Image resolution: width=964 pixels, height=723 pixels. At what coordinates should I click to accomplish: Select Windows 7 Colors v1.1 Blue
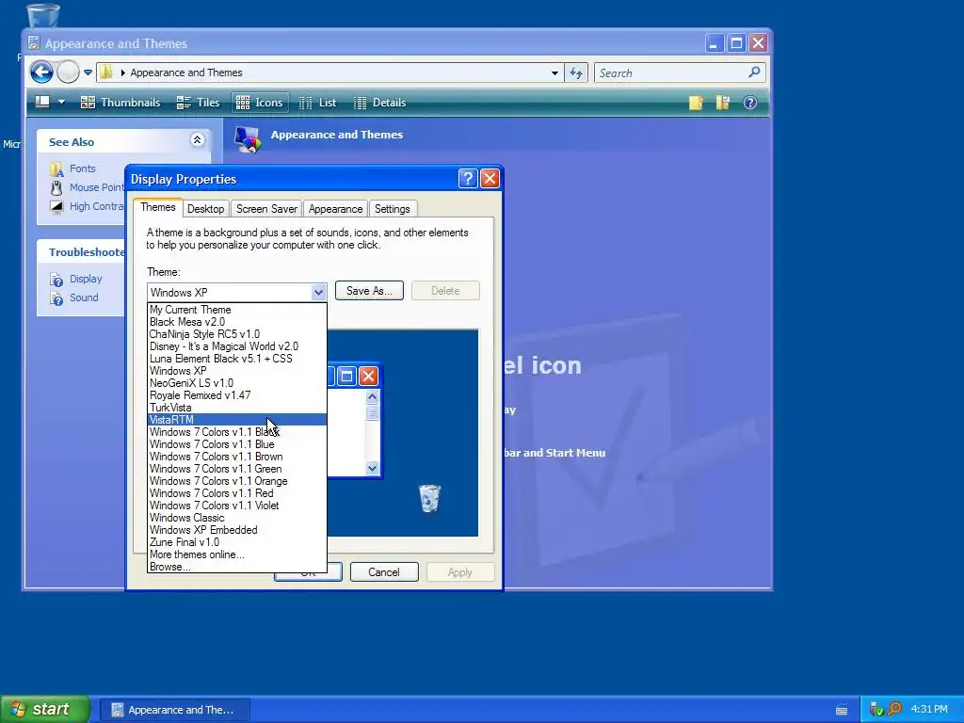(237, 444)
